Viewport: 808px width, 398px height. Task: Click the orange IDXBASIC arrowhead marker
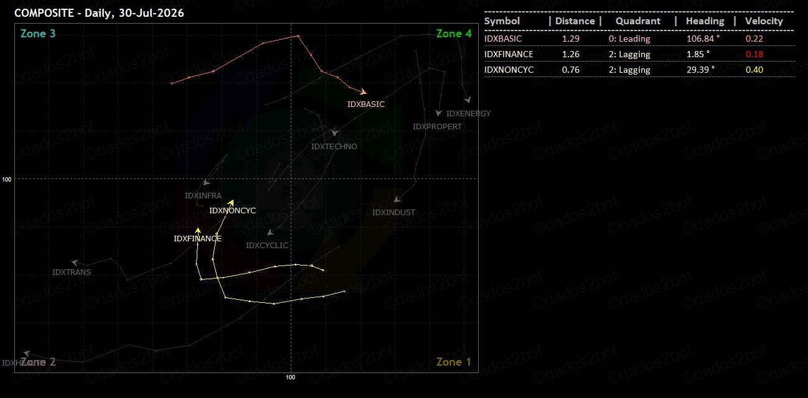point(363,92)
